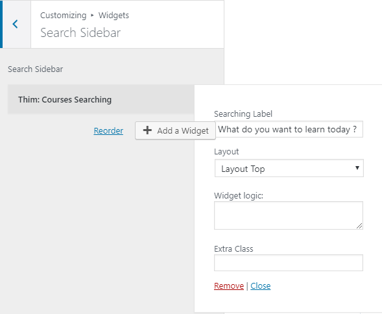The width and height of the screenshot is (382, 314).
Task: Click the Layout dropdown's down arrow
Action: (x=357, y=168)
